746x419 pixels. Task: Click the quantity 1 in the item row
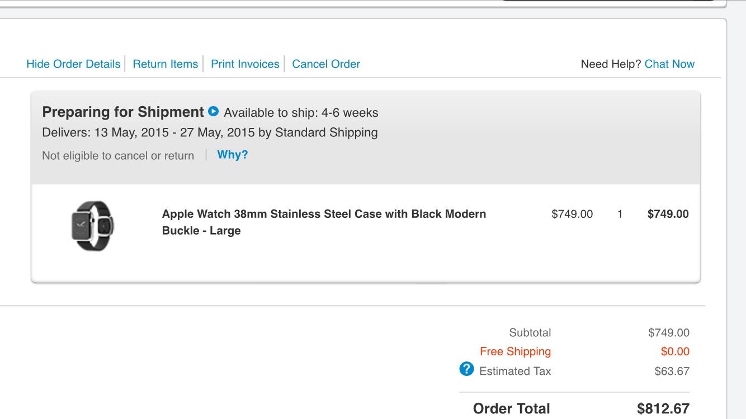(620, 214)
